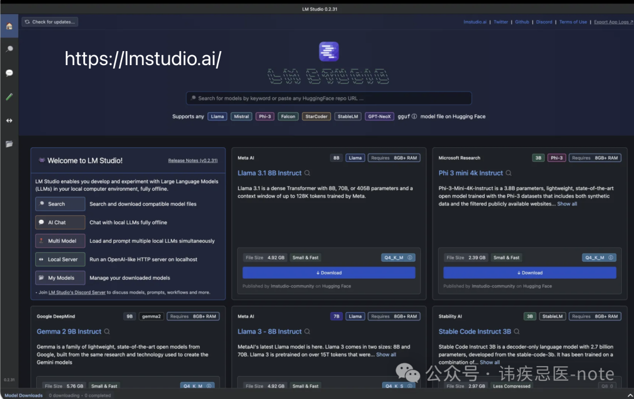Click the AI Chat button in Welcome panel
The image size is (634, 399).
pos(60,222)
